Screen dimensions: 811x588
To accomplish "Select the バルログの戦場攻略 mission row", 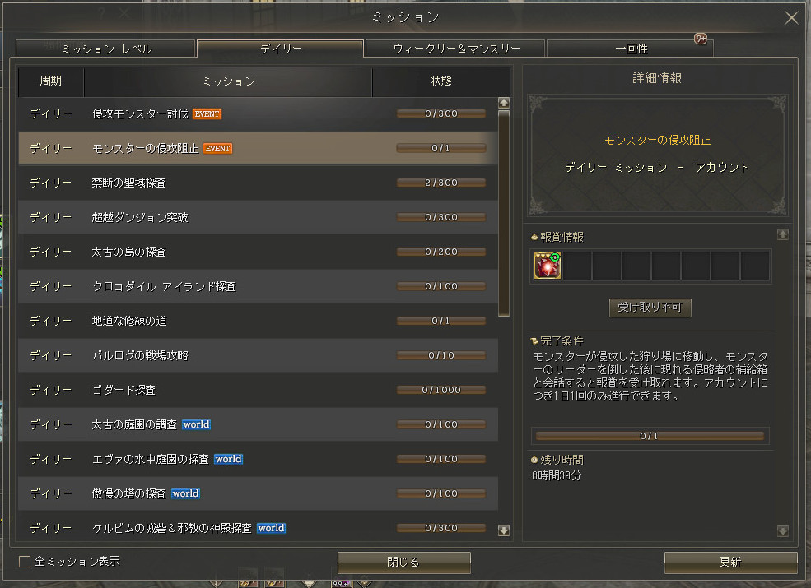I will (247, 355).
